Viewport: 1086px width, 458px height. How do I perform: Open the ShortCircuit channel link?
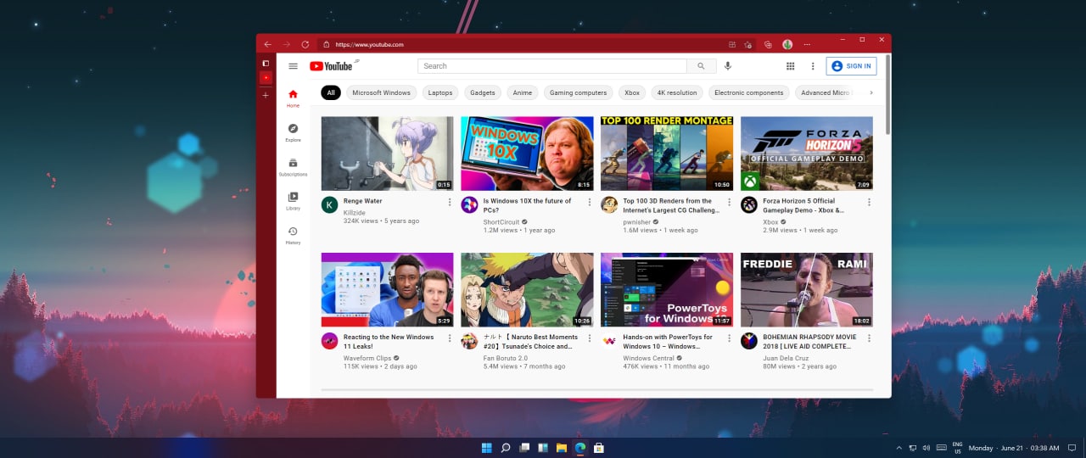click(501, 221)
